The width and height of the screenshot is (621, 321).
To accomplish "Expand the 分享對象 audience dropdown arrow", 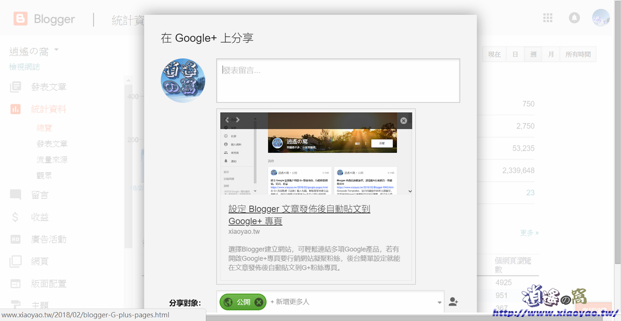I will [x=440, y=302].
